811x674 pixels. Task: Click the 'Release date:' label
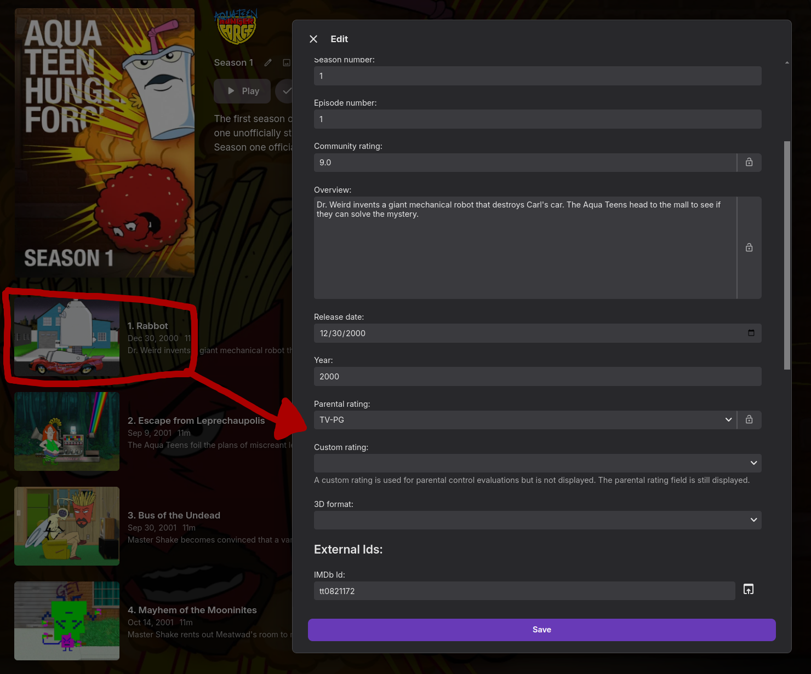[339, 317]
